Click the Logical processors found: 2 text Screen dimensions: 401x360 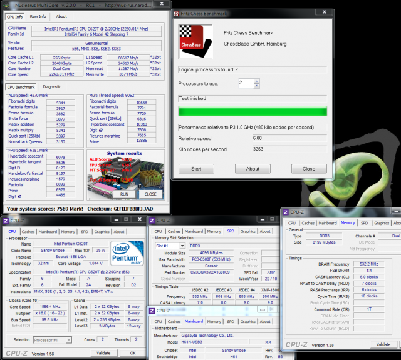click(x=208, y=69)
